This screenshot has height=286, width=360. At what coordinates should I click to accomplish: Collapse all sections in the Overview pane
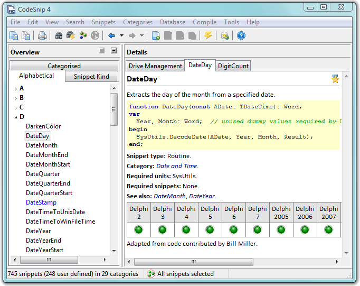pyautogui.click(x=113, y=51)
